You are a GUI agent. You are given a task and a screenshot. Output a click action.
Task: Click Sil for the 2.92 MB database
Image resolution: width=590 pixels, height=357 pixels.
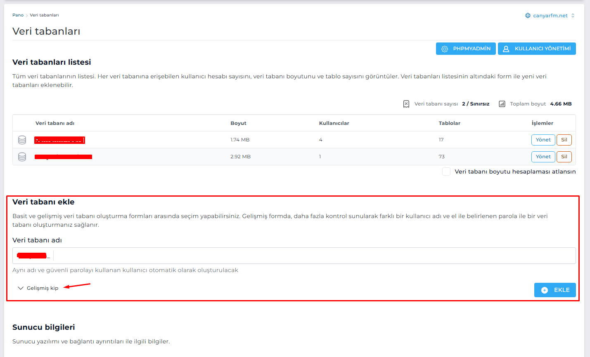pyautogui.click(x=564, y=157)
